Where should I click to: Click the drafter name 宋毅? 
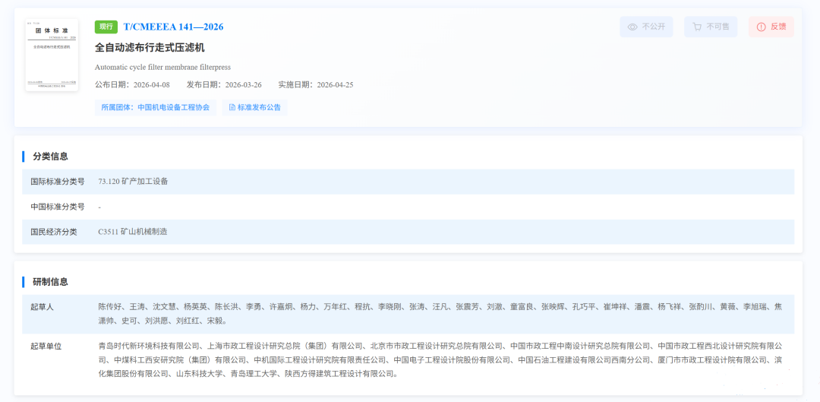coord(215,321)
